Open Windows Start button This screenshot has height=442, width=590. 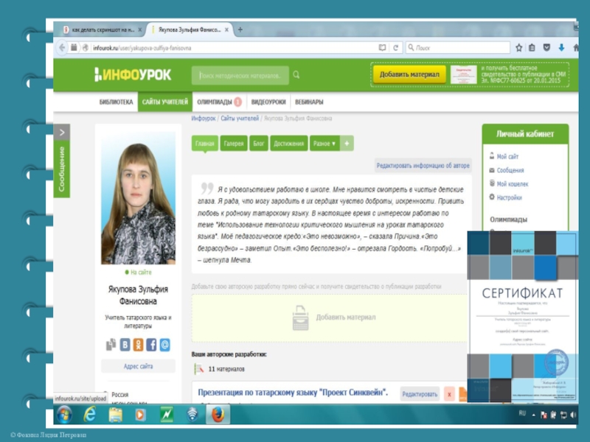tap(65, 415)
